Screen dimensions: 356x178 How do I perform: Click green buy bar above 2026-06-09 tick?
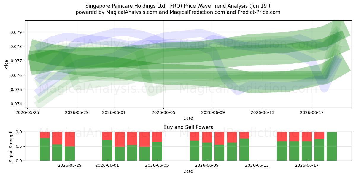point(207,152)
